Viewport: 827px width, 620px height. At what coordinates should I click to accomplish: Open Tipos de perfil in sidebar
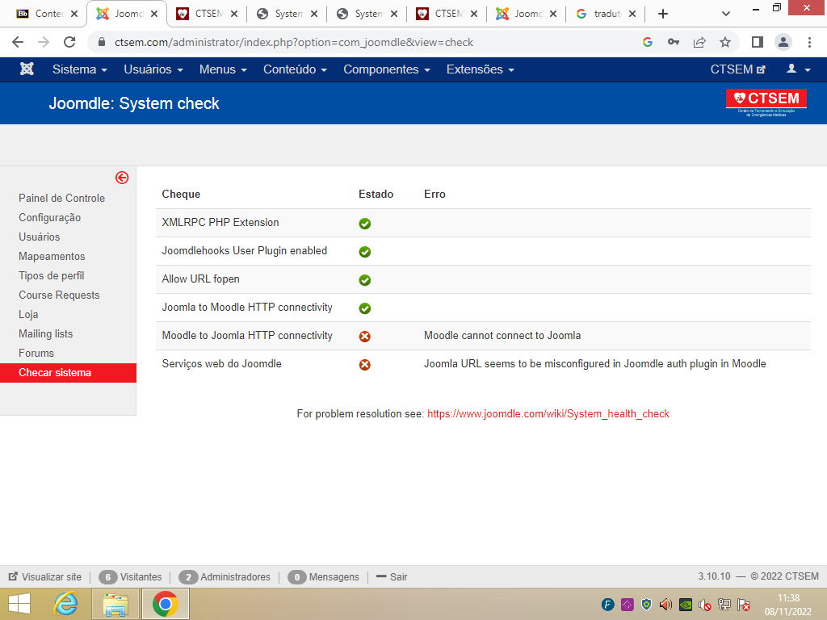[x=51, y=276]
